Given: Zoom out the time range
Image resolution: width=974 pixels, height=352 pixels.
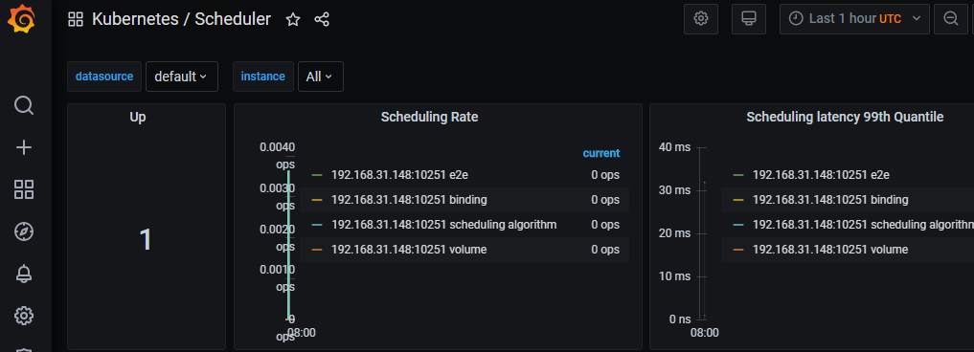Looking at the screenshot, I should click(950, 19).
